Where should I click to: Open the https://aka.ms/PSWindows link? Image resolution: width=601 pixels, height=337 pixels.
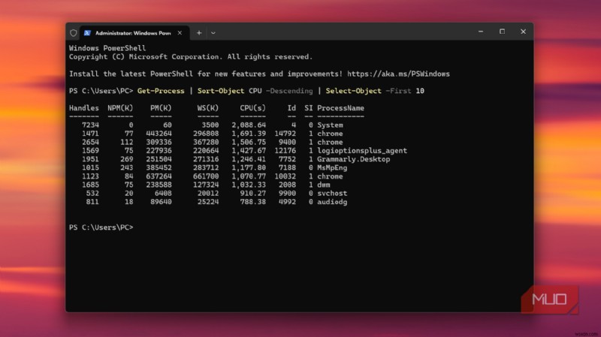[399, 74]
